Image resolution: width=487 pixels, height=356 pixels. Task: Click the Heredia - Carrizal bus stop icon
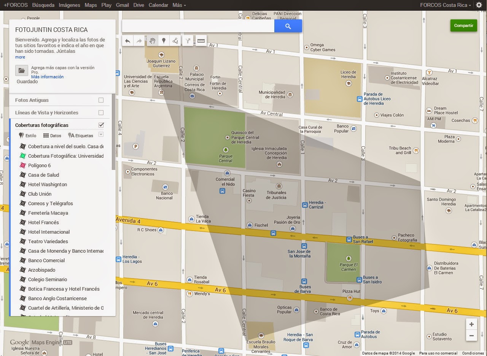click(304, 205)
